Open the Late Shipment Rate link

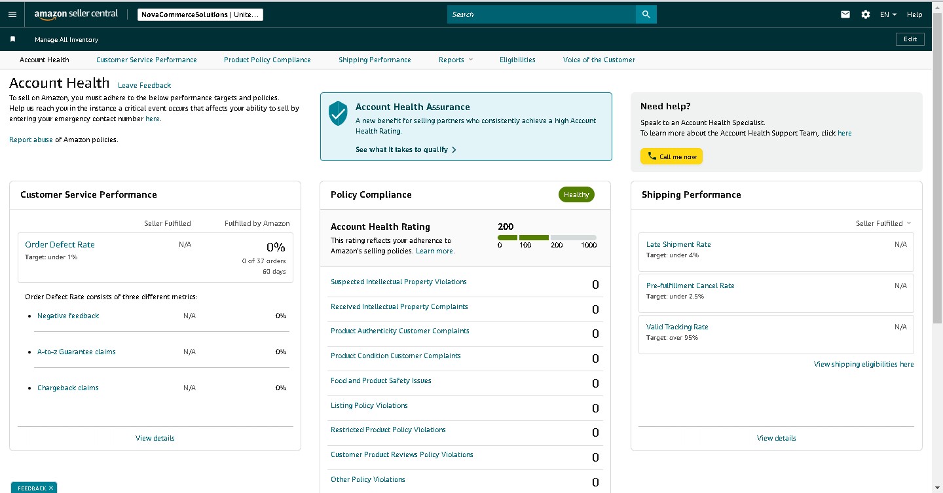678,244
